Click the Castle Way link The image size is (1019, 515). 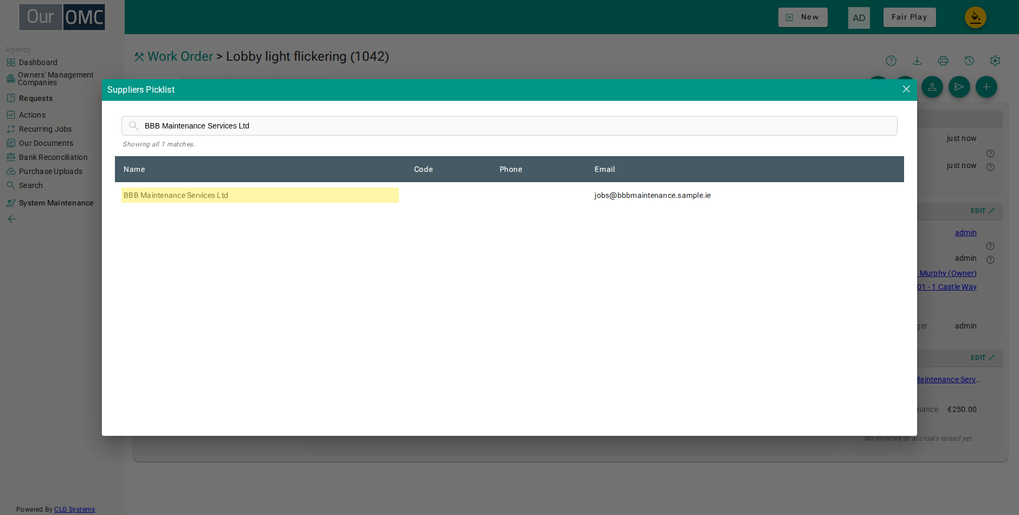(x=947, y=287)
